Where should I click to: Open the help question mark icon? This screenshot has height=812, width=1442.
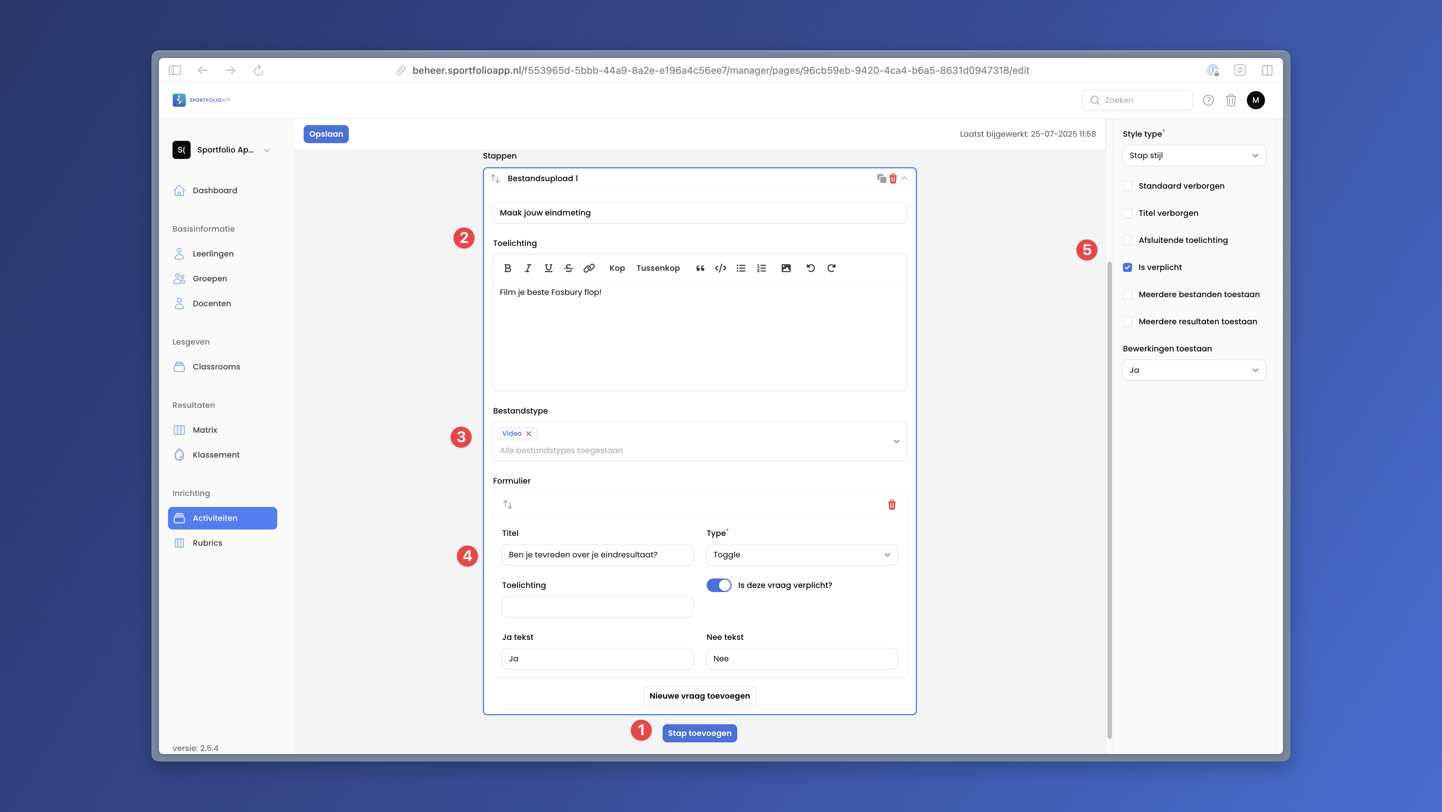1208,100
